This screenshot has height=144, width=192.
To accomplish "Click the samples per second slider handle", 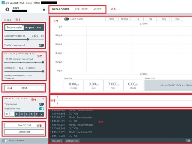I will click(x=43, y=62).
